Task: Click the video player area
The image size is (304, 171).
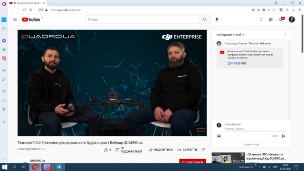Action: (112, 83)
